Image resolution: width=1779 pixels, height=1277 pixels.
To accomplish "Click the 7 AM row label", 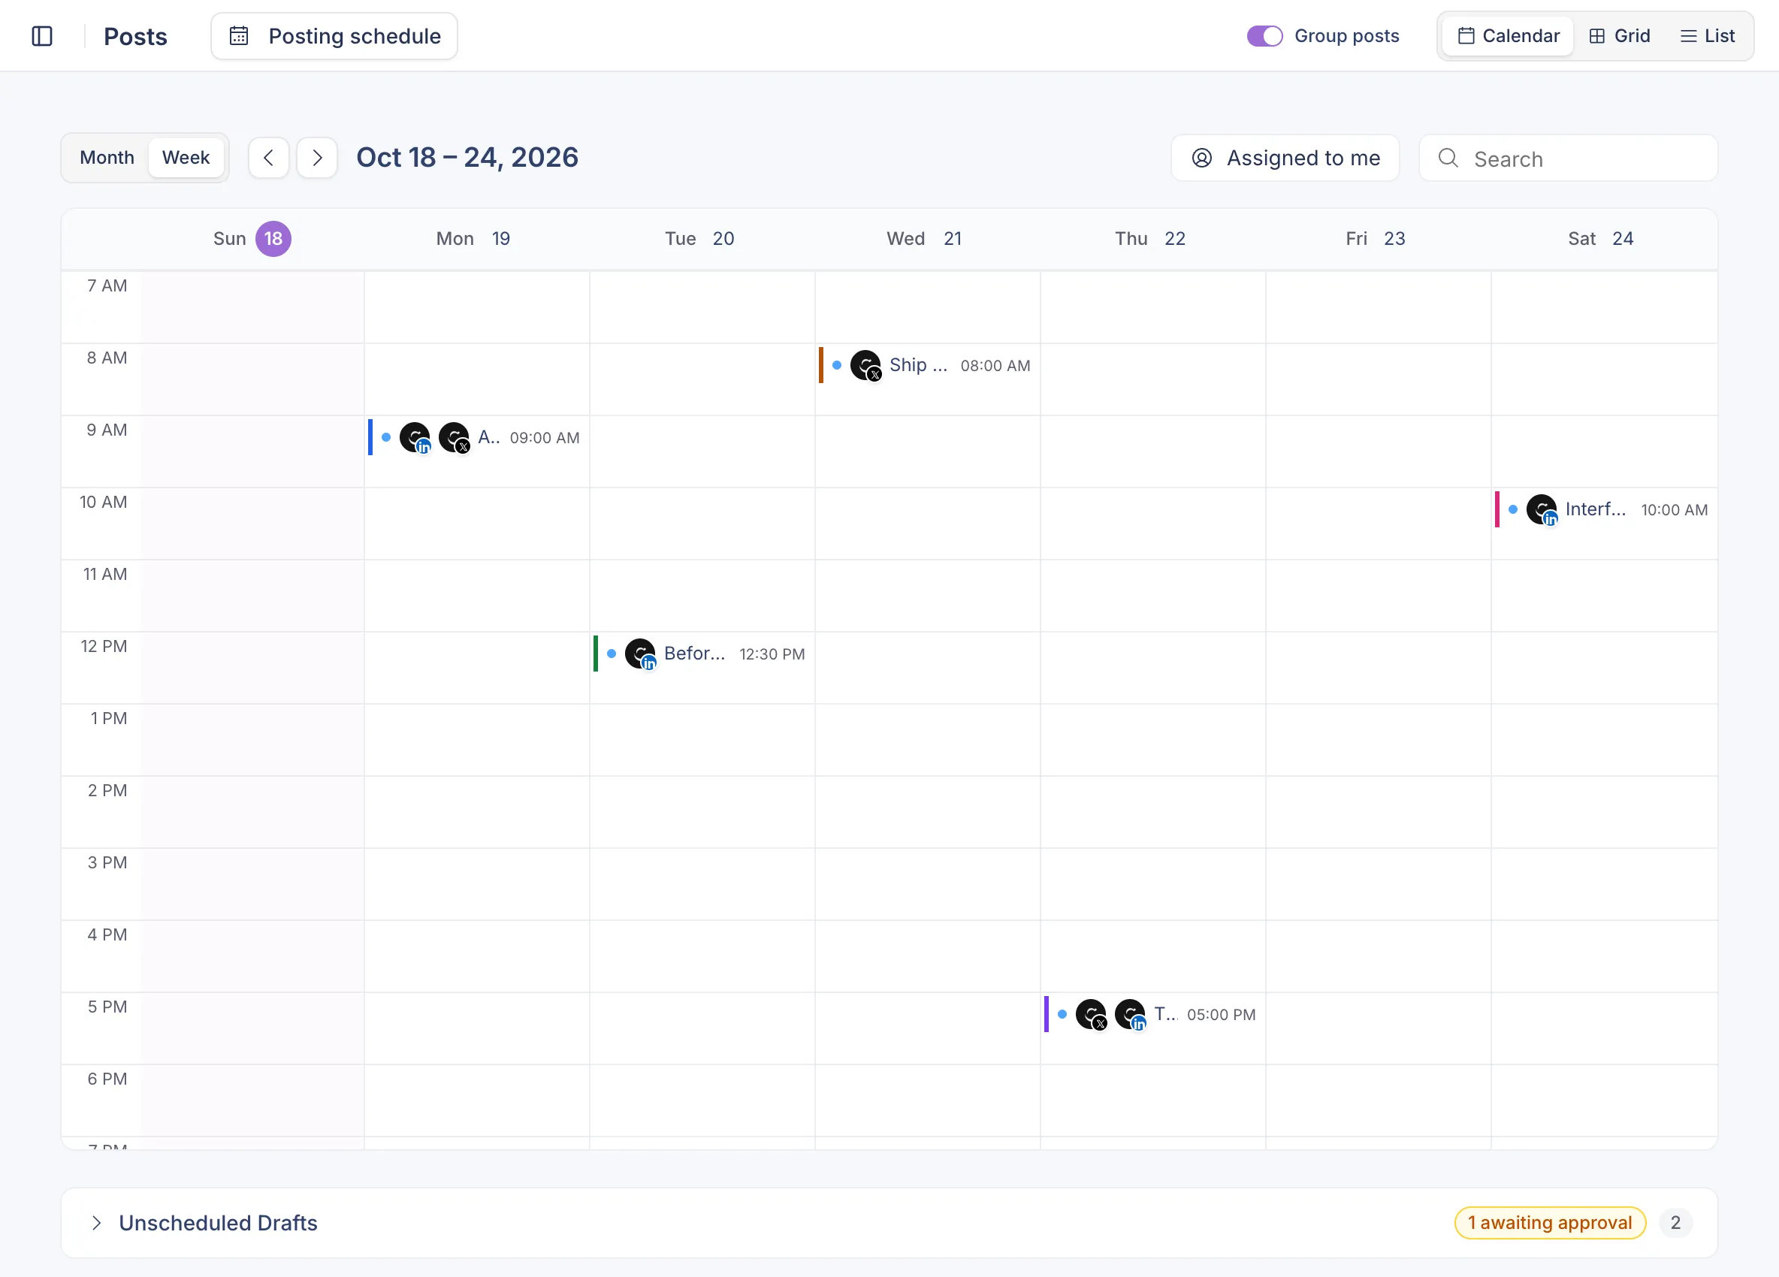I will click(107, 286).
